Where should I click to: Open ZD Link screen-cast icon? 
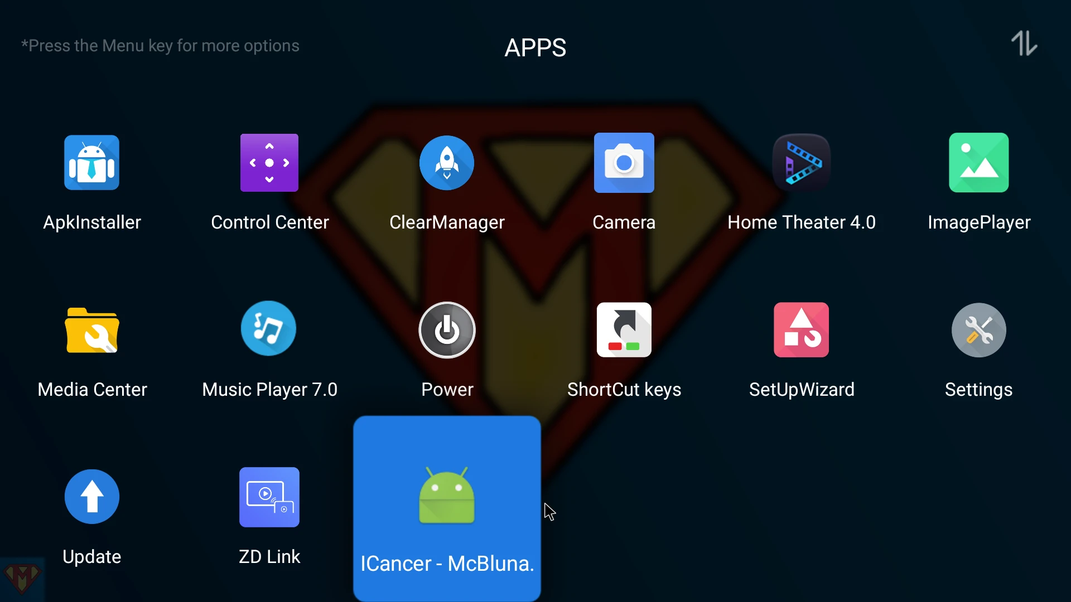[x=269, y=497]
